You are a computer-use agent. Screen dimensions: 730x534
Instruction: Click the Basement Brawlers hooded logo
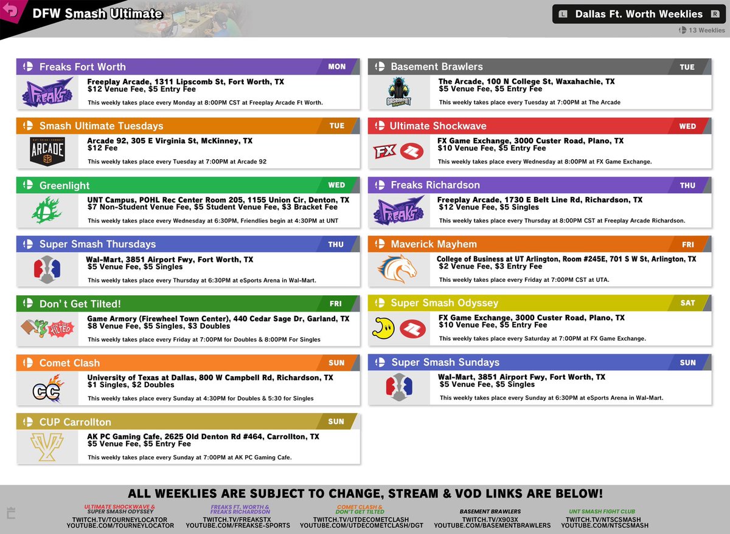click(x=399, y=92)
